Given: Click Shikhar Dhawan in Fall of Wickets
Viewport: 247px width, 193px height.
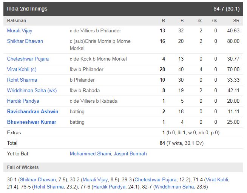Looking at the screenshot, I should pyautogui.click(x=38, y=179).
